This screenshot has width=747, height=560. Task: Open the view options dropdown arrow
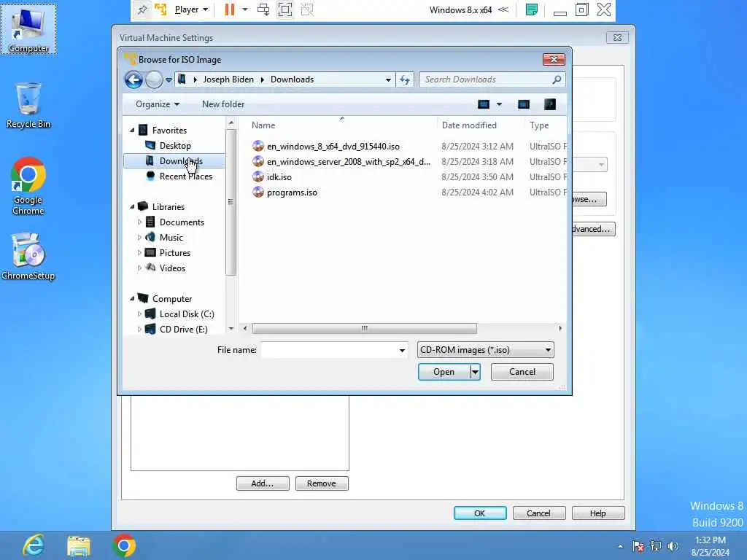(x=499, y=104)
